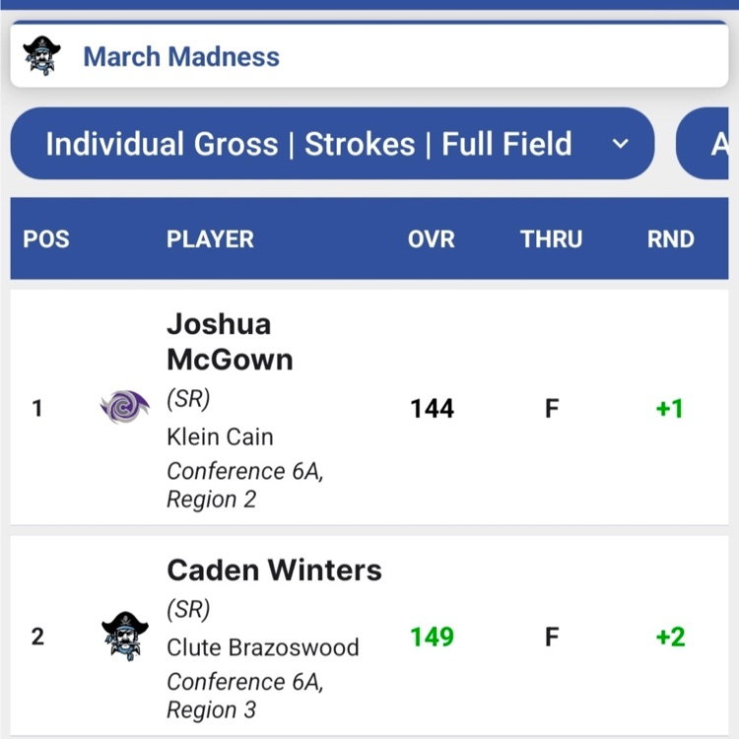Select the Clute Brazoswood school name
This screenshot has width=739, height=739.
[262, 647]
